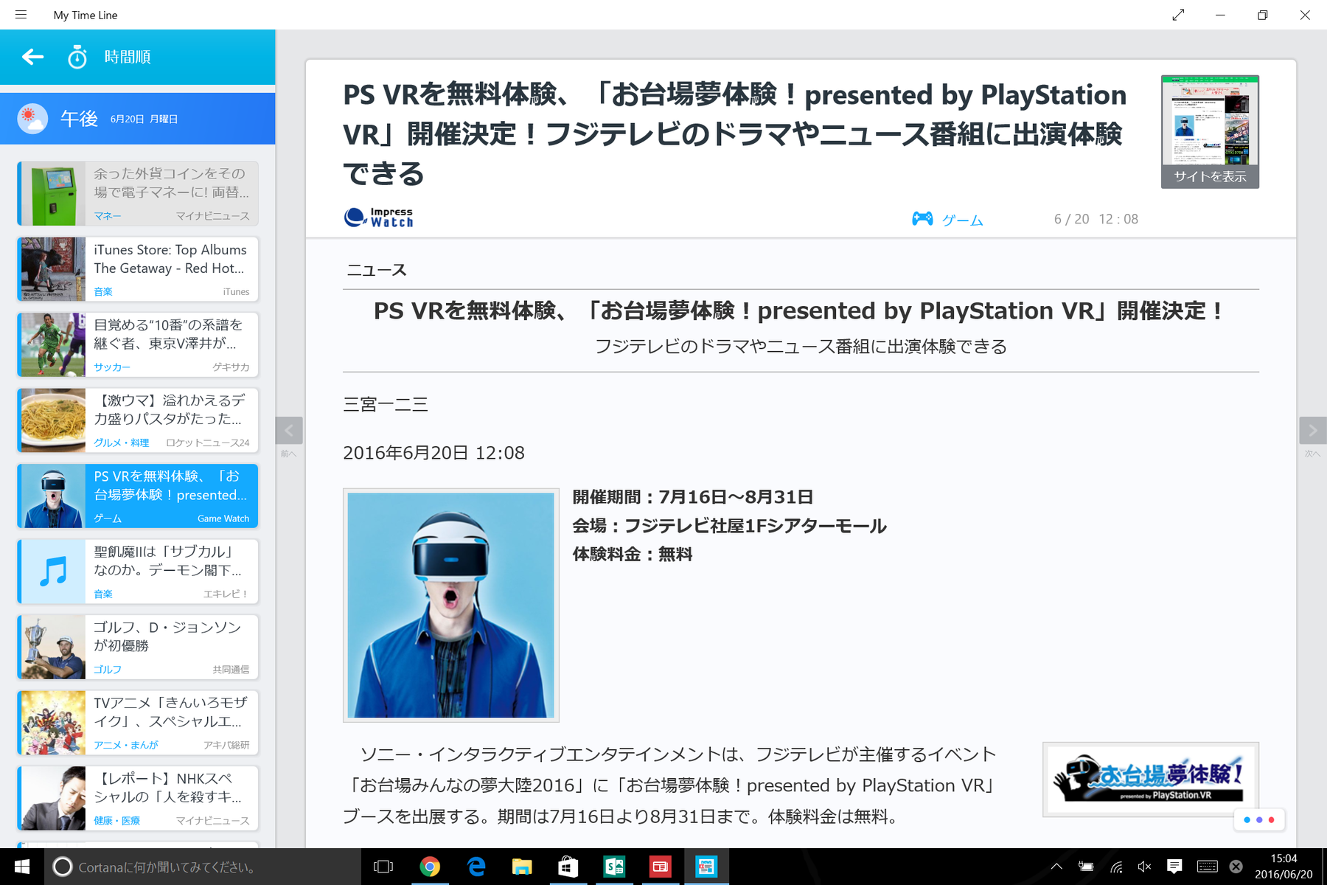1327x885 pixels.
Task: Open the 午後 June 20 section header
Action: tap(138, 118)
